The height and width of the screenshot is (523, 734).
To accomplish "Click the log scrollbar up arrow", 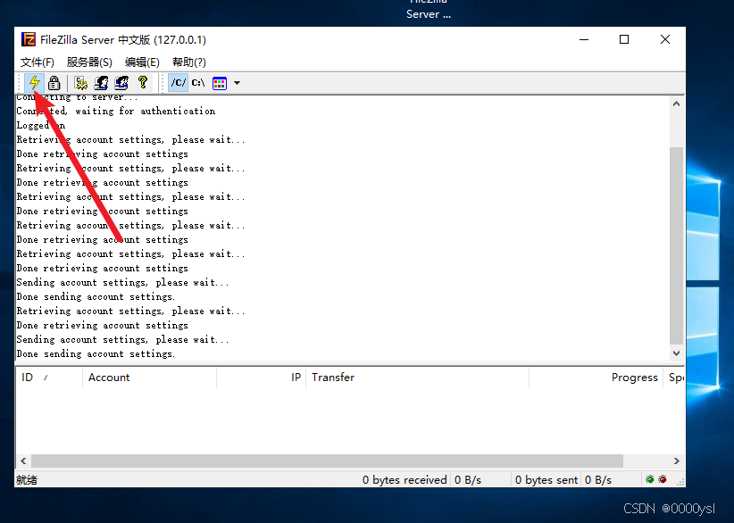I will click(676, 104).
